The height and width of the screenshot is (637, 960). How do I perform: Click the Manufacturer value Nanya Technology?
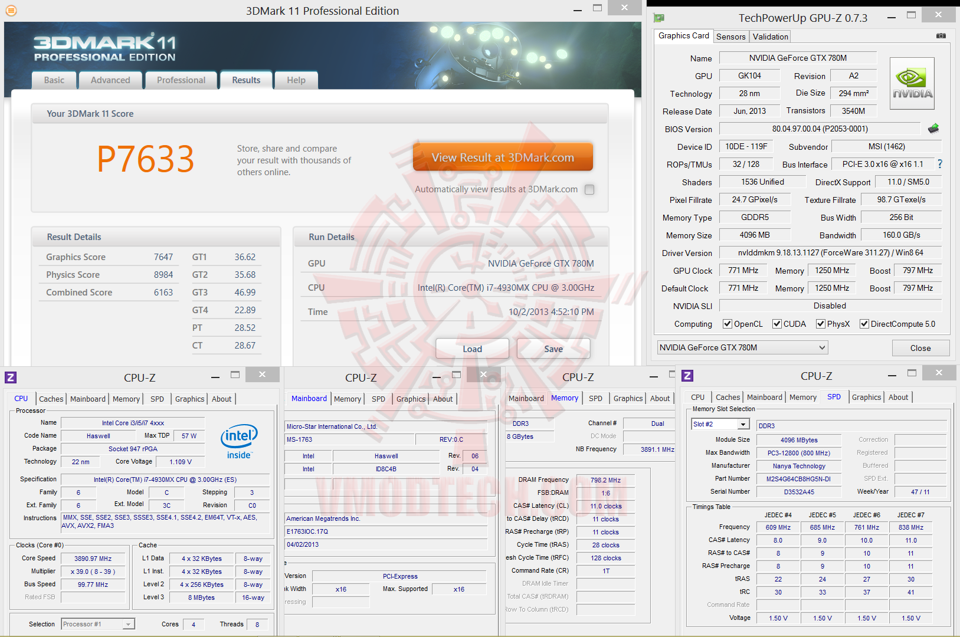tap(798, 466)
